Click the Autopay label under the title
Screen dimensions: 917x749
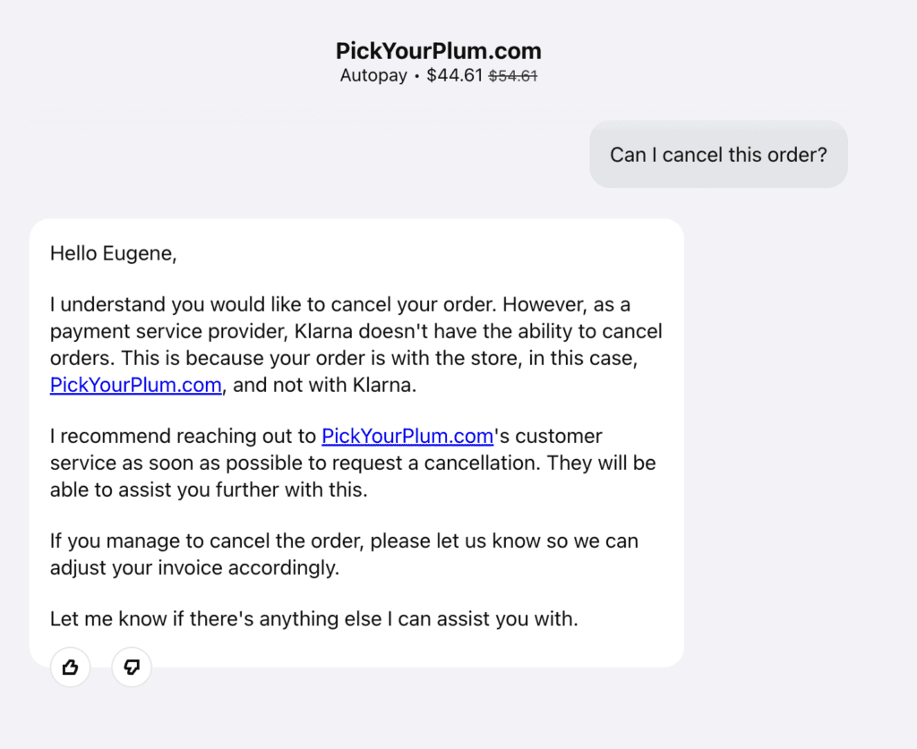tap(373, 76)
